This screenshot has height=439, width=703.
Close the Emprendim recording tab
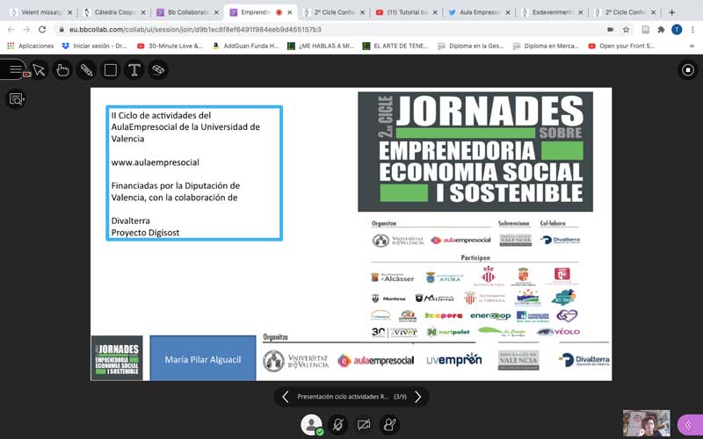(290, 12)
